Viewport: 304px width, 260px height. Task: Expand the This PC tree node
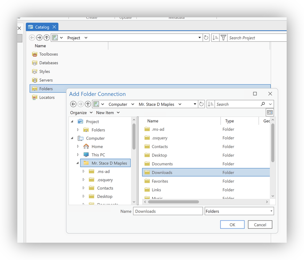tap(78, 155)
